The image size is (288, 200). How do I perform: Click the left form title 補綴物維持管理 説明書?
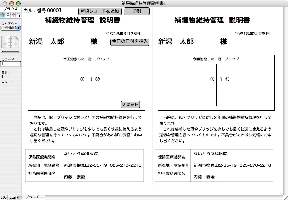(x=83, y=20)
